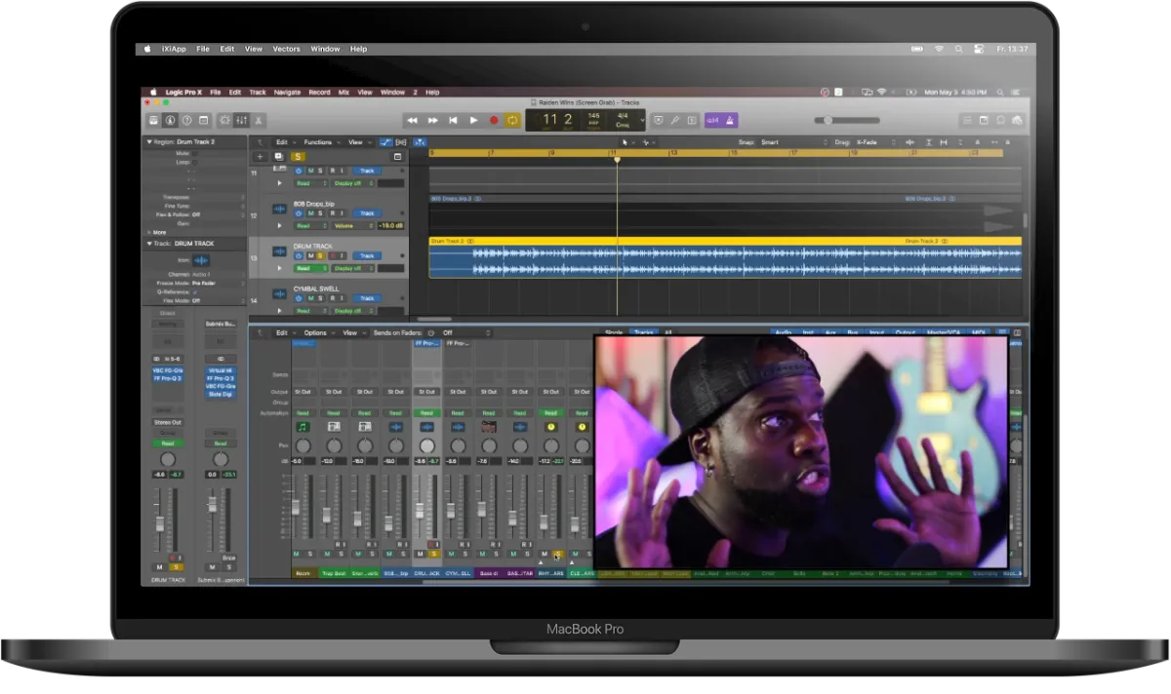
Task: Open the media Browsers button
Action: pyautogui.click(x=1017, y=120)
